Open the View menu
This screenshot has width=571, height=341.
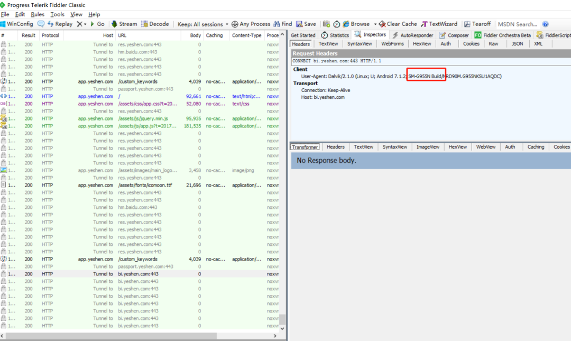pyautogui.click(x=76, y=14)
